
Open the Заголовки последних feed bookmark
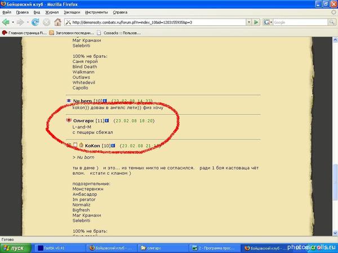point(72,33)
